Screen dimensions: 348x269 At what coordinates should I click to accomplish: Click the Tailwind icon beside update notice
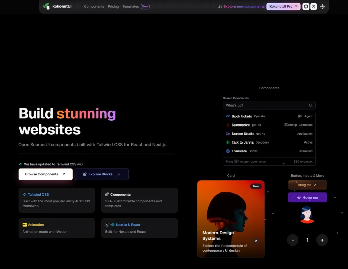point(21,164)
